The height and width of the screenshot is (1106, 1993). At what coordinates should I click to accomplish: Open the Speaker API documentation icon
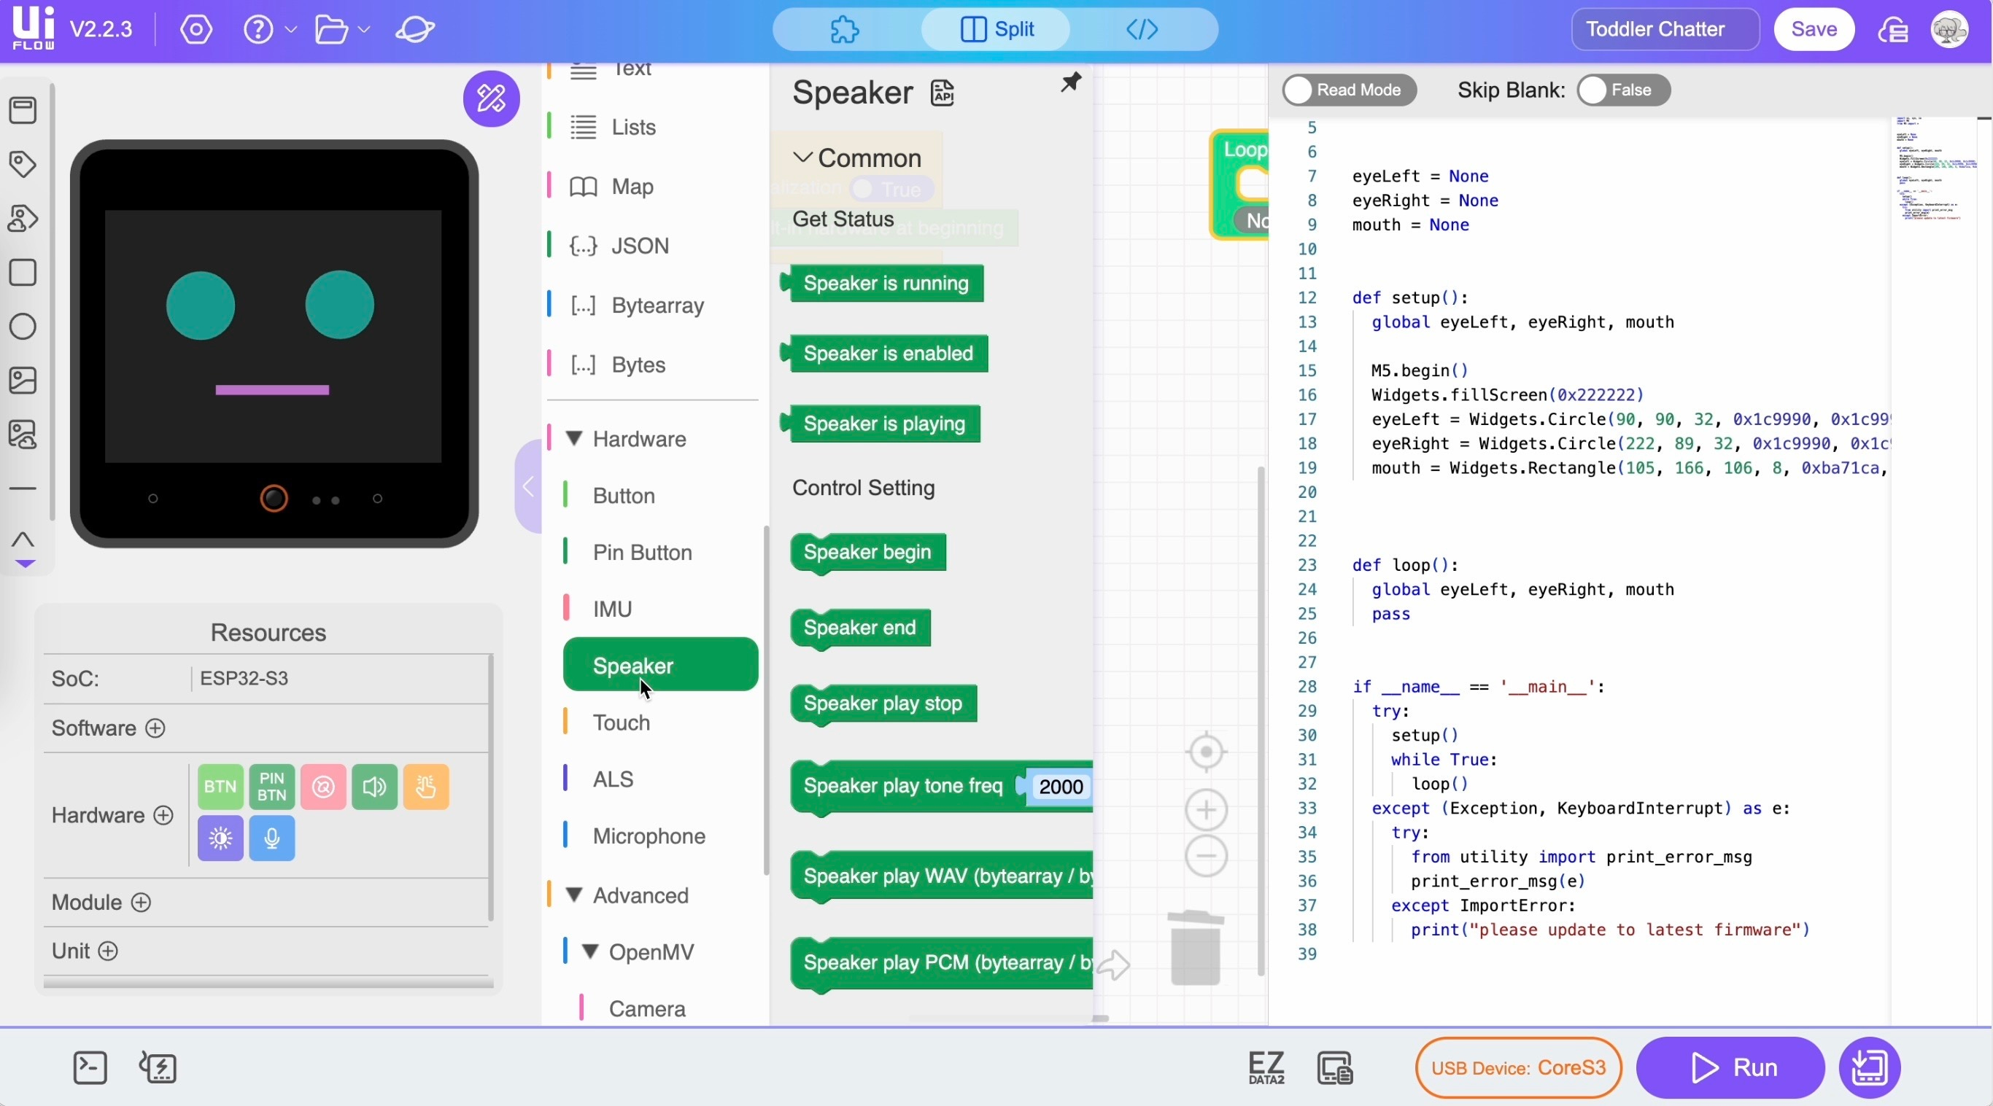[942, 93]
